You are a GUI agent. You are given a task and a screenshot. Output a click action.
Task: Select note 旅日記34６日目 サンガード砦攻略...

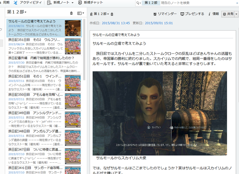pos(44,170)
